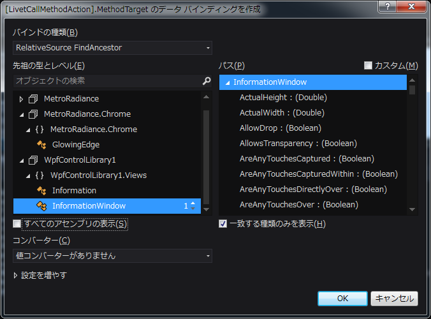Click the MetroRadiance.Chrome namespace braces icon

pyautogui.click(x=40, y=130)
